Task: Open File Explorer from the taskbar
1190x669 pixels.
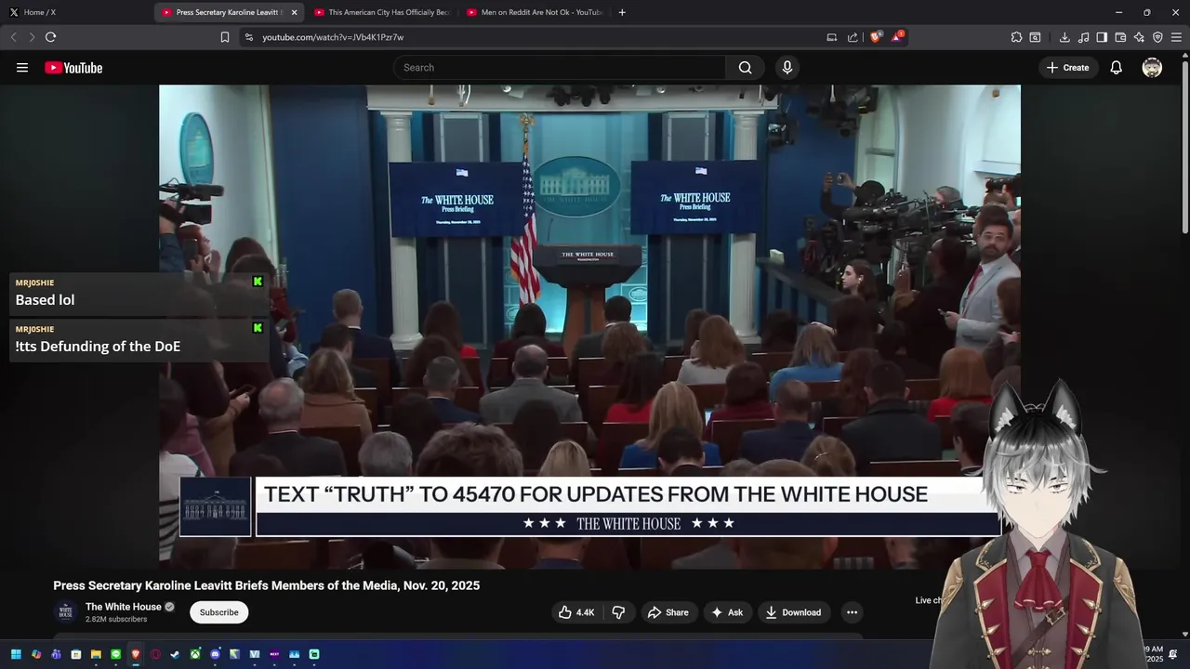Action: click(x=96, y=654)
